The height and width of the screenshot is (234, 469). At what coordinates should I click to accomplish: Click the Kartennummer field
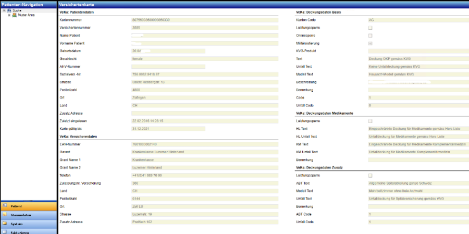[x=205, y=20]
